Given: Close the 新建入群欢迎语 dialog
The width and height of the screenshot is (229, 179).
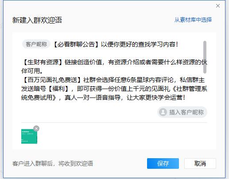Looking at the screenshot, I should click(218, 6).
